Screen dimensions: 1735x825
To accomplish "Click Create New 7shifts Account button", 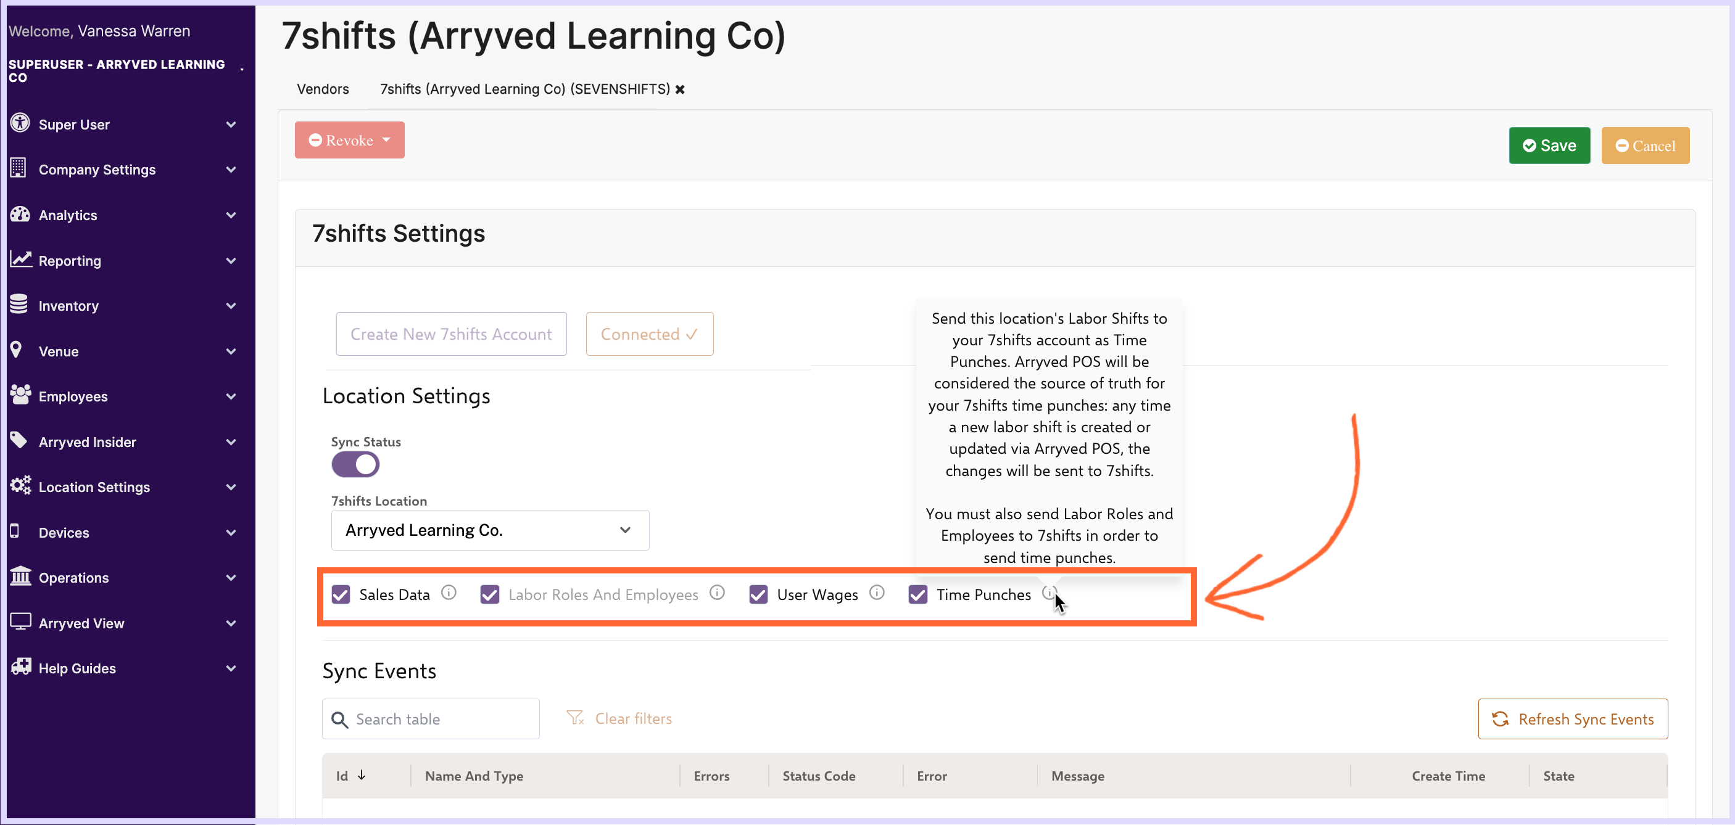I will pos(451,334).
